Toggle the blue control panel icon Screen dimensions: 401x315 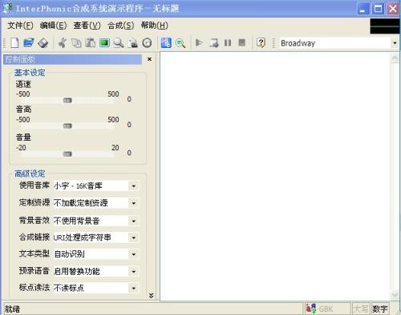(x=166, y=42)
